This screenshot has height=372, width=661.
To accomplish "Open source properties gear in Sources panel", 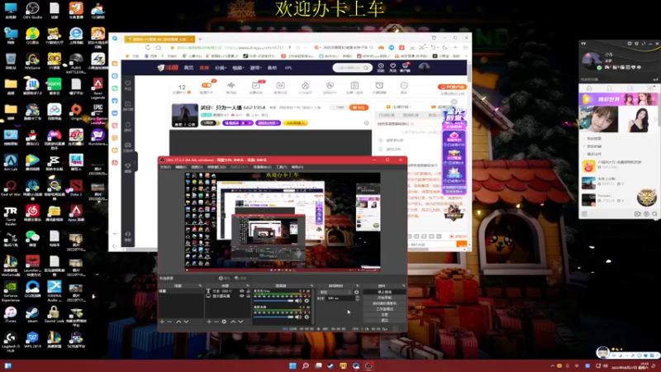I will tap(224, 322).
